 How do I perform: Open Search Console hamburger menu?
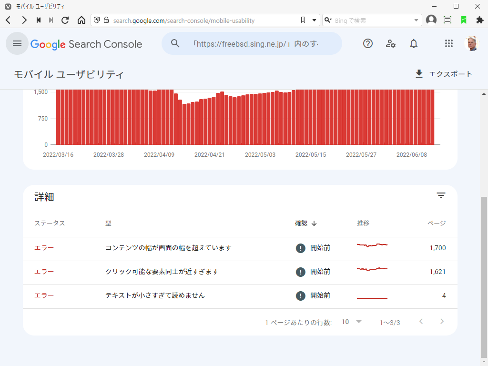(x=17, y=43)
